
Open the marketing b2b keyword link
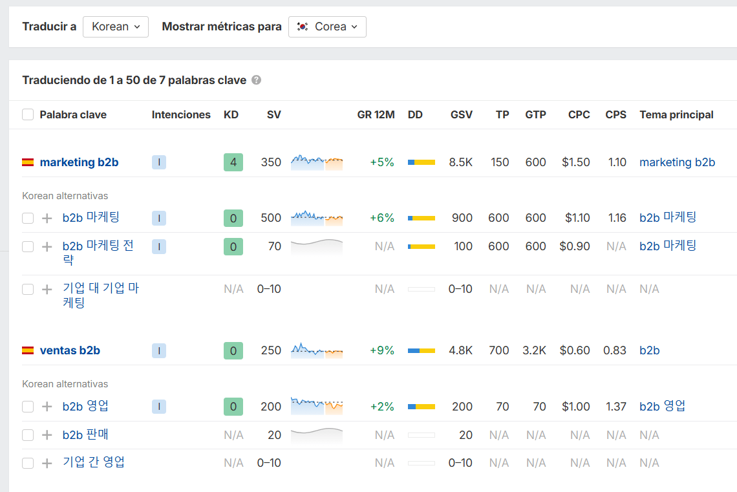point(79,162)
